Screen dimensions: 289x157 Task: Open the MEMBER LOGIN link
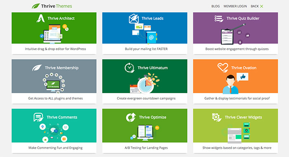235,6
